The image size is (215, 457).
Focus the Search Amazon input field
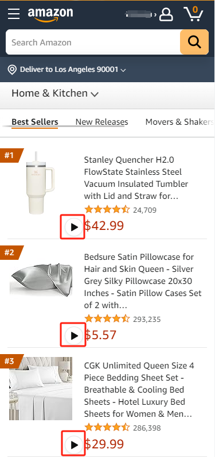point(93,42)
